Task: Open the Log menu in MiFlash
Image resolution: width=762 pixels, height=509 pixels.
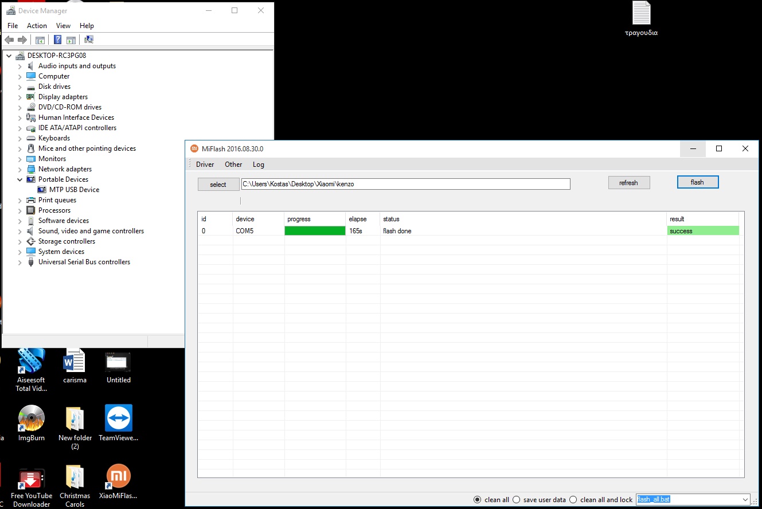Action: (x=259, y=165)
